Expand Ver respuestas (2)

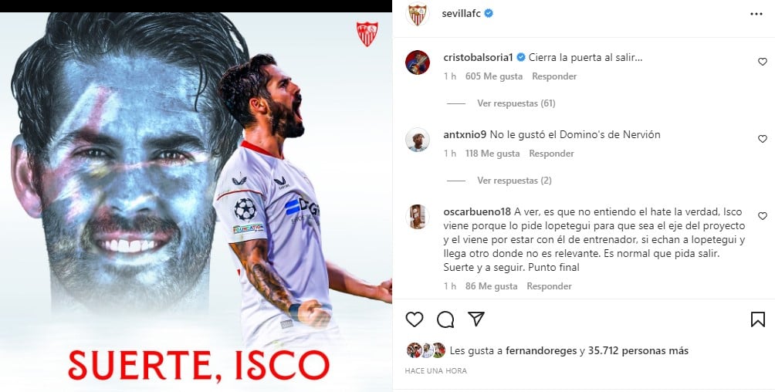(x=514, y=181)
